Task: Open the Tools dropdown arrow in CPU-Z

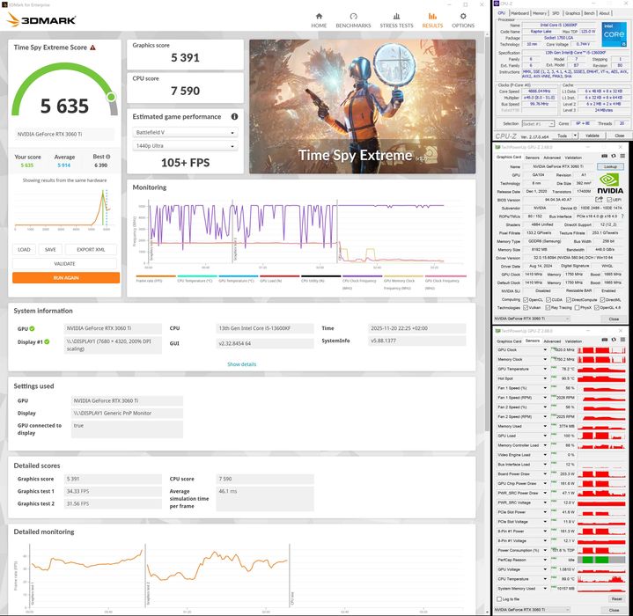Action: (575, 136)
